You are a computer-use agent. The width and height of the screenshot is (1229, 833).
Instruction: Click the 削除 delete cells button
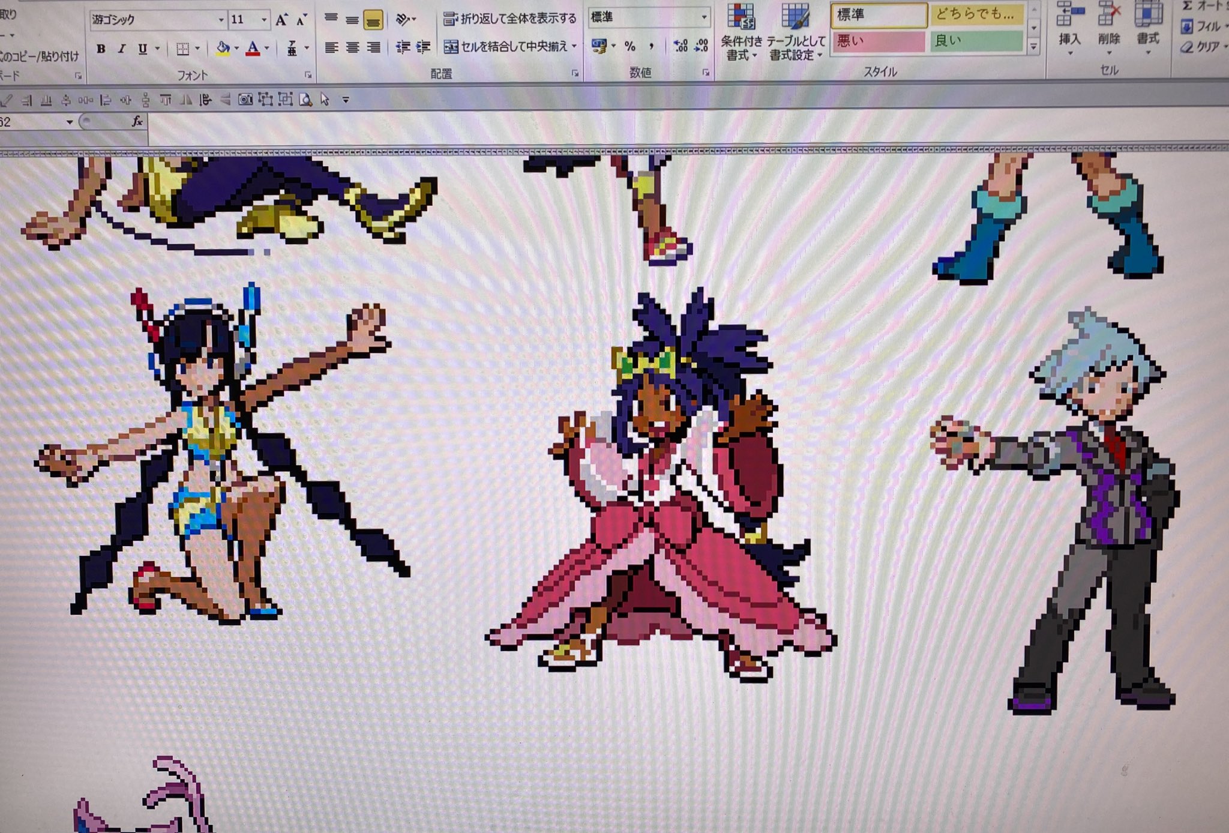click(x=1108, y=28)
